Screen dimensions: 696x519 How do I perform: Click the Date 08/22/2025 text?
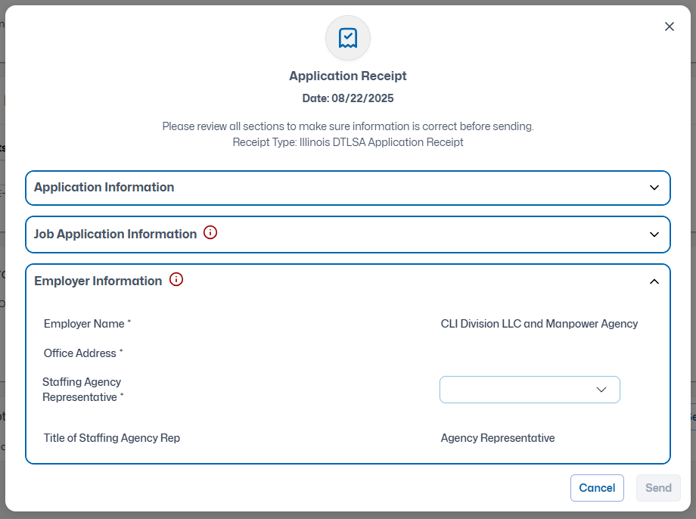[348, 98]
